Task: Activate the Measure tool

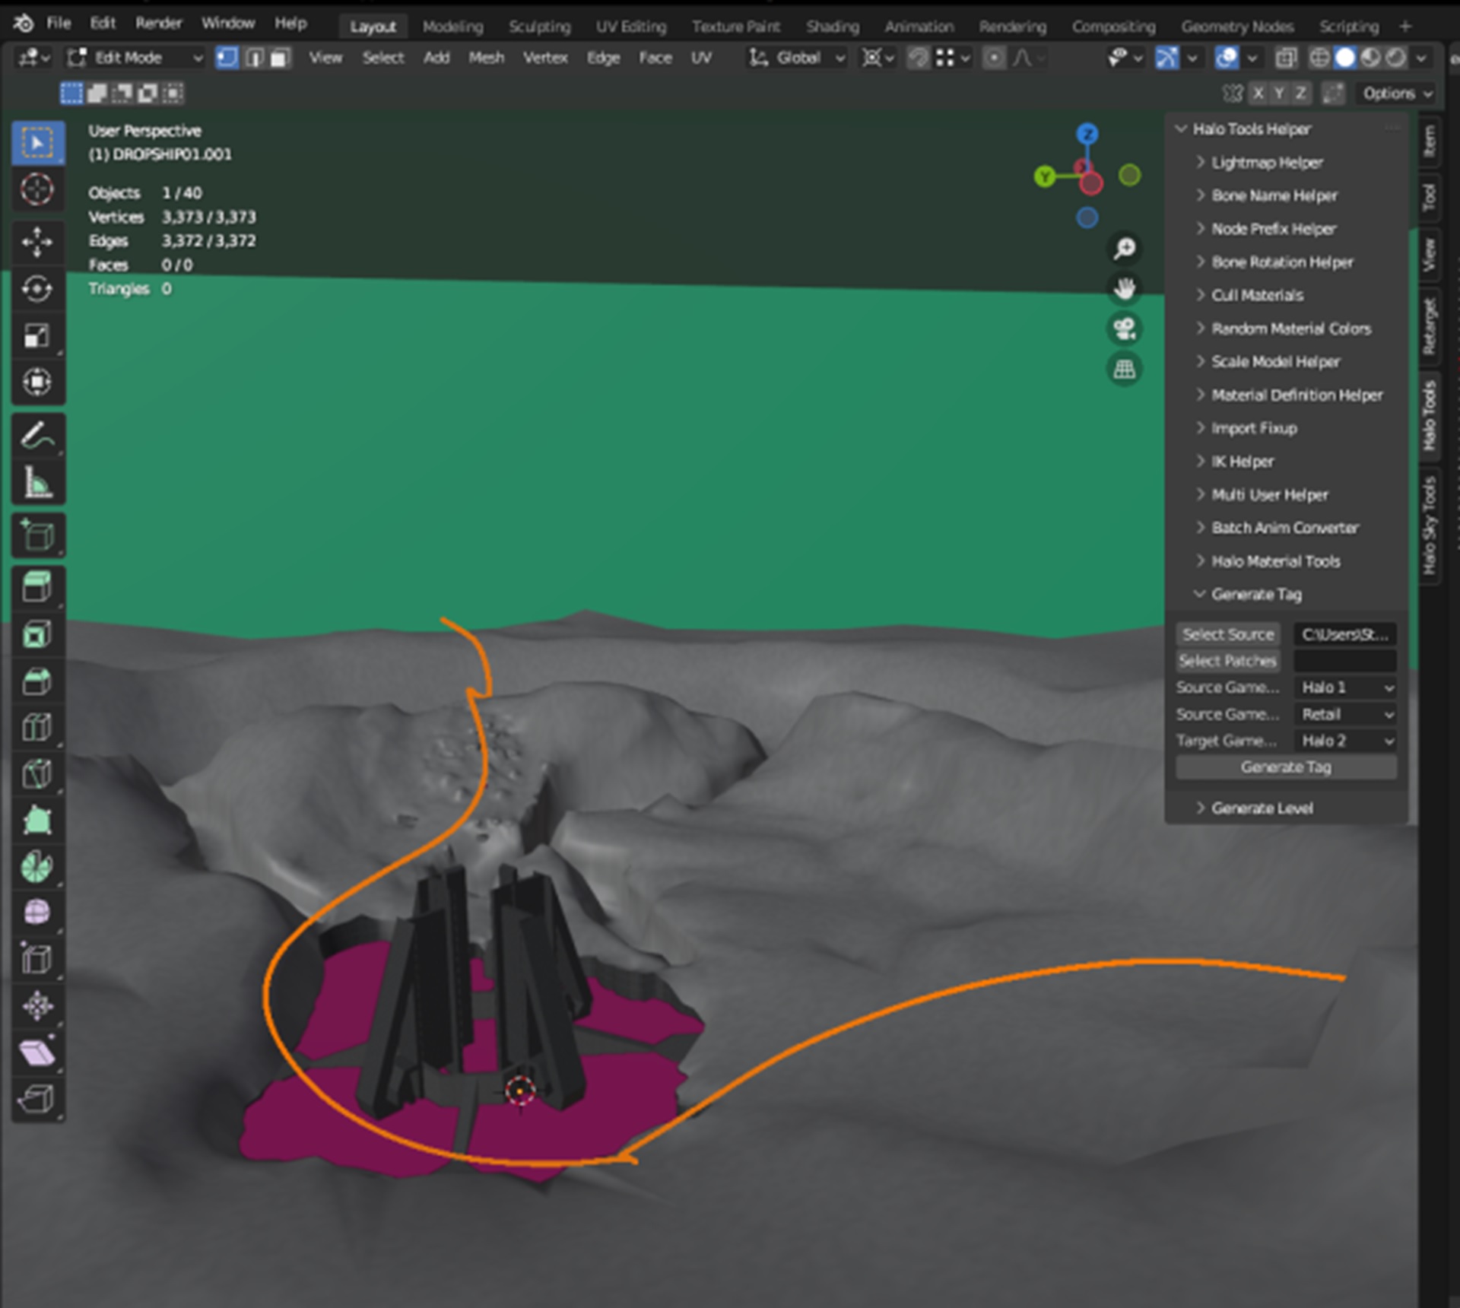Action: [x=37, y=482]
